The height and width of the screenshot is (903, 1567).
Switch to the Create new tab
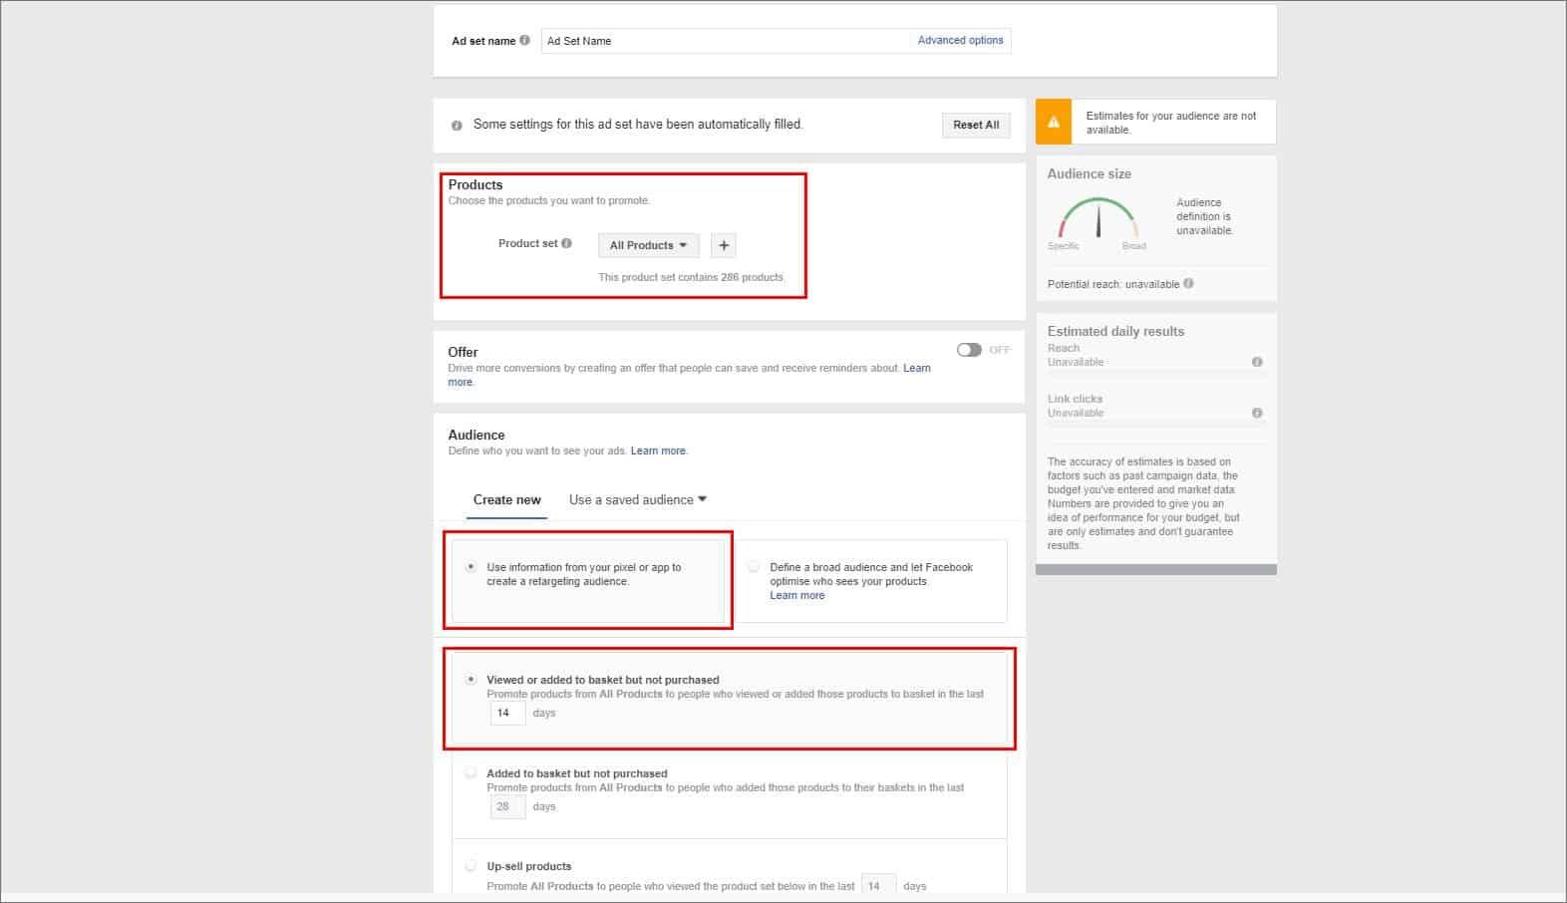[506, 500]
